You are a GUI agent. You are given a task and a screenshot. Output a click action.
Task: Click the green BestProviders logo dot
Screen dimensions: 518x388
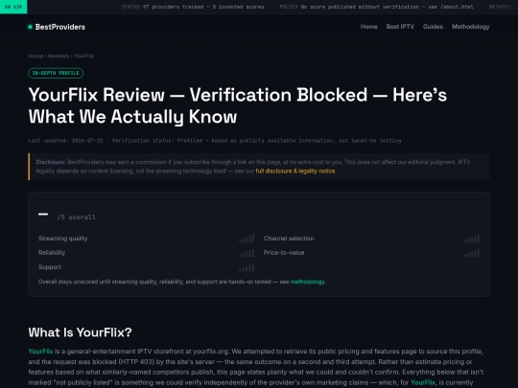point(30,27)
